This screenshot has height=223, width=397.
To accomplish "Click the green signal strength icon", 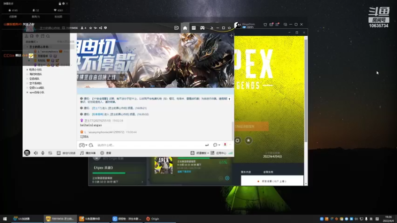I will click(x=230, y=153).
